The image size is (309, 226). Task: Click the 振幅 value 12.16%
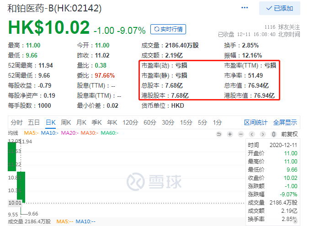pos(252,56)
